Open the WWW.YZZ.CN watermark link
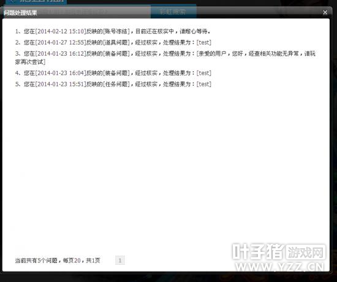The height and width of the screenshot is (282, 337). point(280,267)
